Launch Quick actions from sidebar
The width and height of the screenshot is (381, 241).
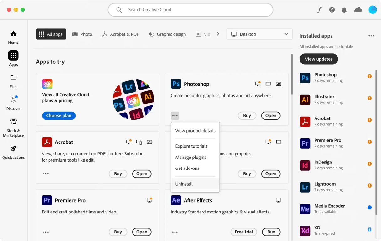click(x=13, y=152)
